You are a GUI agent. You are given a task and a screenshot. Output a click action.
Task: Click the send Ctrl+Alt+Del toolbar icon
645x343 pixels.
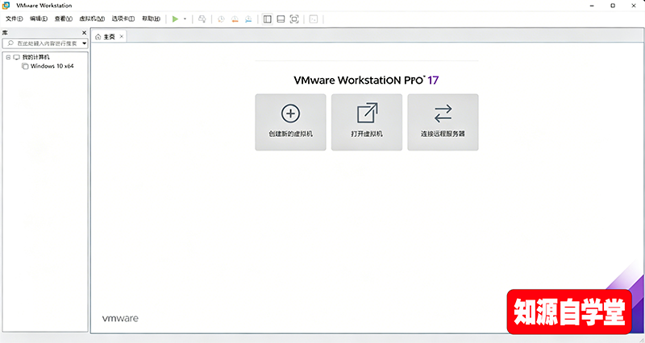202,19
